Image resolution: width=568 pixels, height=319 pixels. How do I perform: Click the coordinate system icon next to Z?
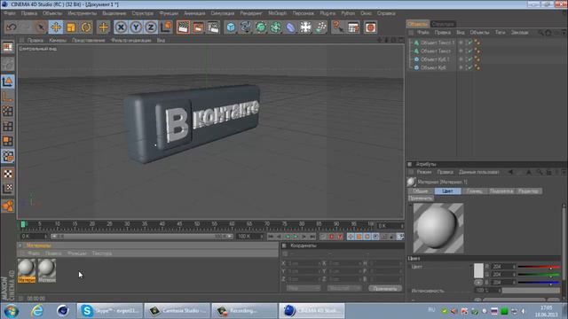pos(166,27)
